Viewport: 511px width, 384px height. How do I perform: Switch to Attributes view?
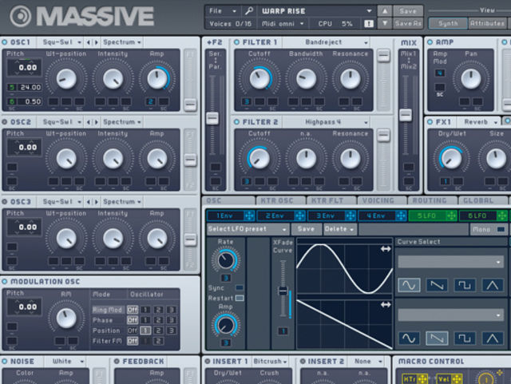click(x=488, y=23)
